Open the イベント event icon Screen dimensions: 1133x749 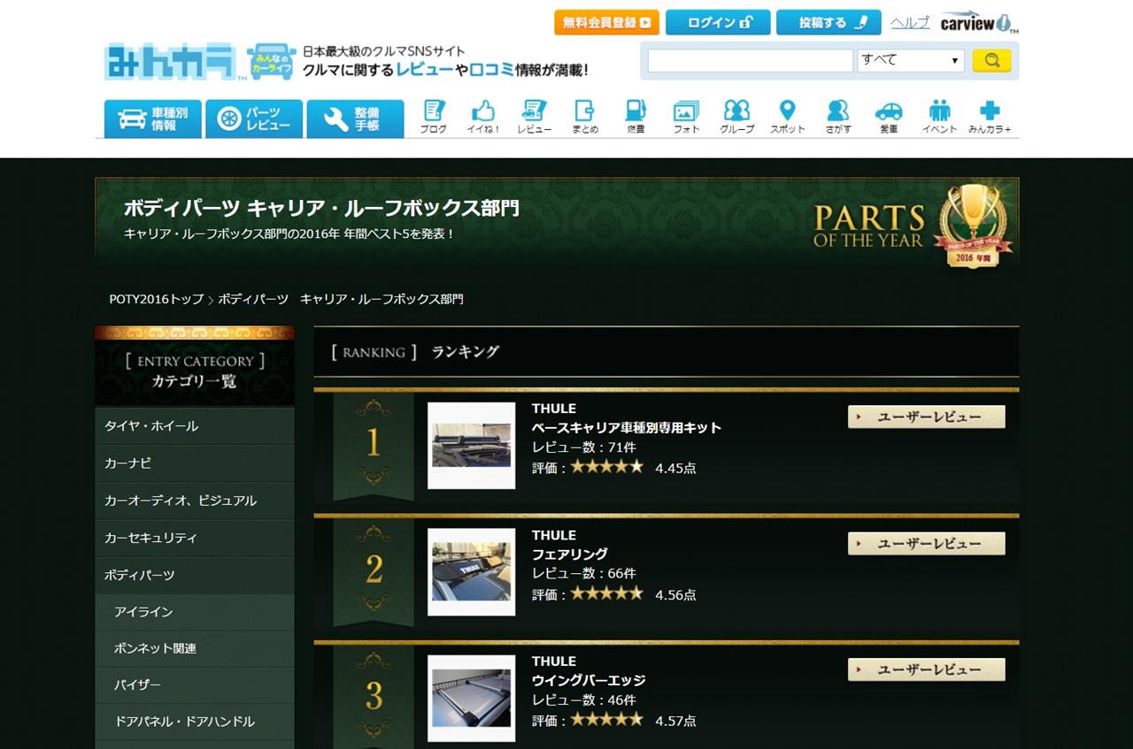(x=939, y=117)
